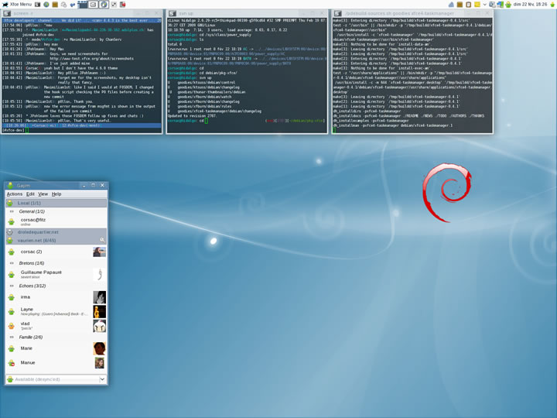This screenshot has height=418, width=557.
Task: Click vlad's away status icon
Action: pos(11,326)
